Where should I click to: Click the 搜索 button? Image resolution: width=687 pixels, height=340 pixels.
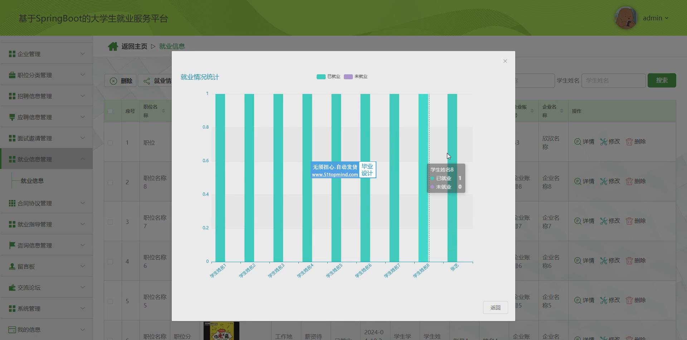[662, 80]
